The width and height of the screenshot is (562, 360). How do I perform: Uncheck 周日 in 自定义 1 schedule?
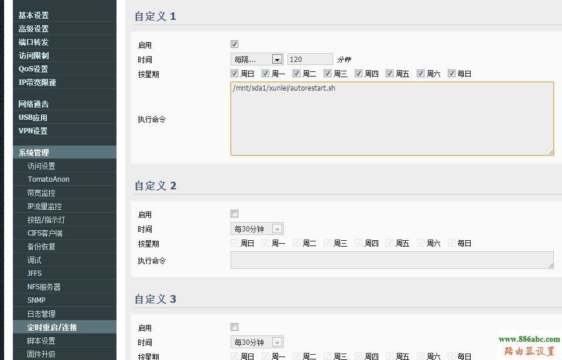coord(235,73)
